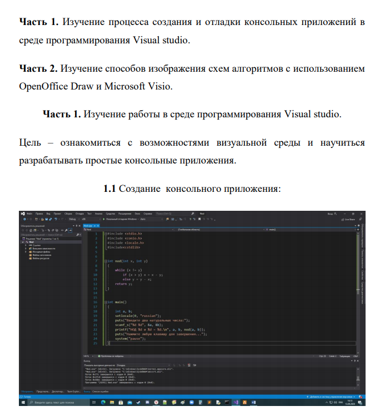Open the Авто debug type dropdown

pos(151,219)
